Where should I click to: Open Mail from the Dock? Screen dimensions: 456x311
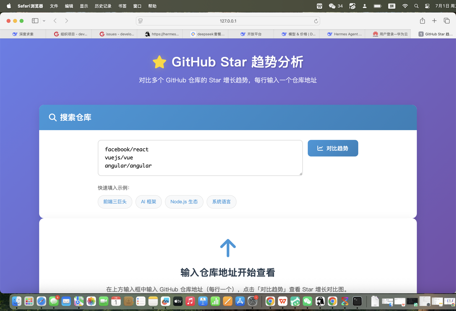tap(66, 302)
